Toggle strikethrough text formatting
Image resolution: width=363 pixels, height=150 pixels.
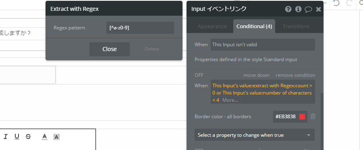(28, 137)
